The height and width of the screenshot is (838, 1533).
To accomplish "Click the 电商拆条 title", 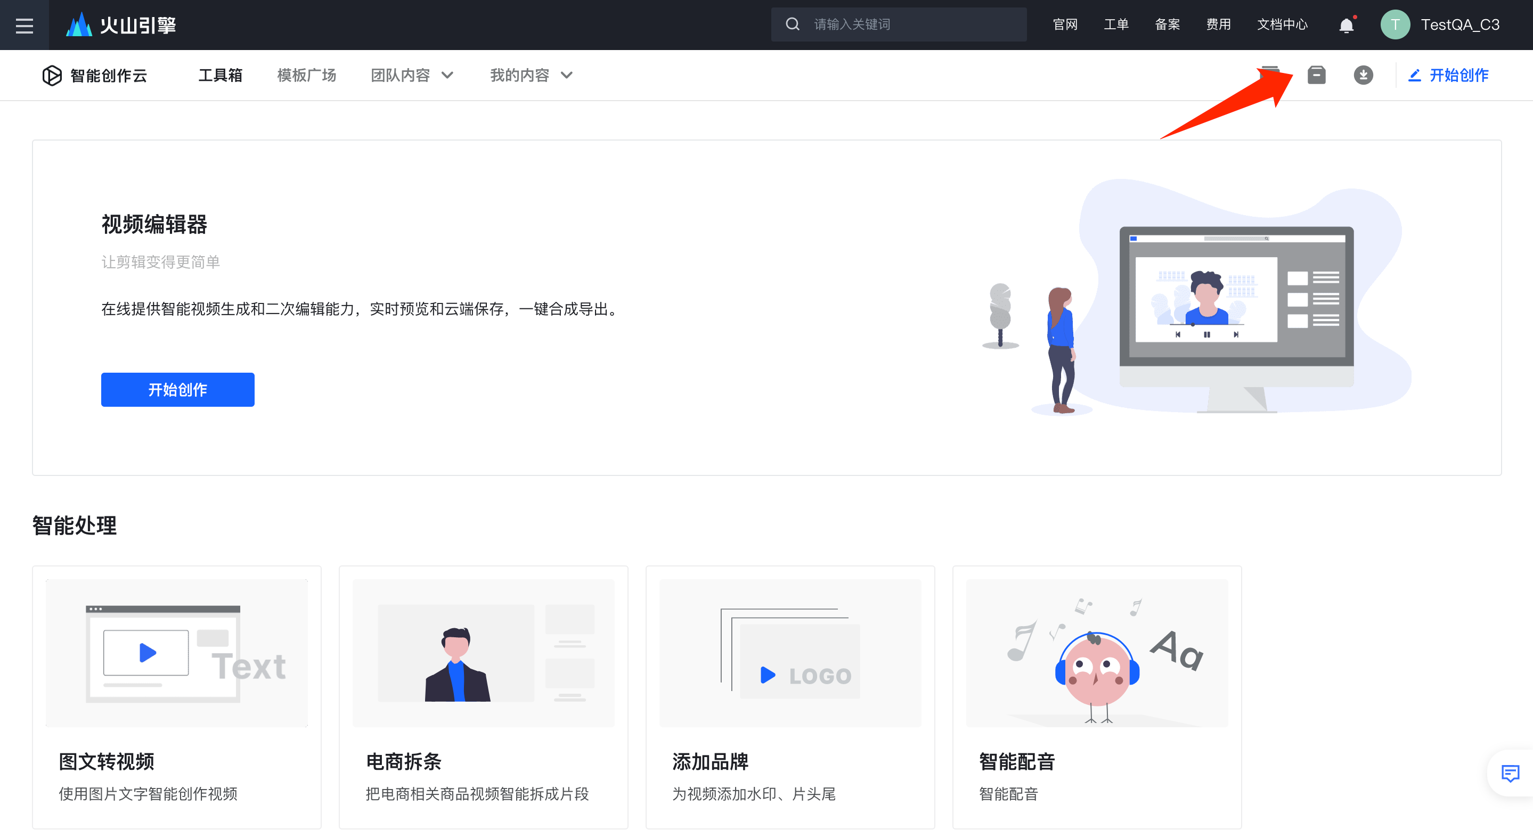I will (x=403, y=762).
